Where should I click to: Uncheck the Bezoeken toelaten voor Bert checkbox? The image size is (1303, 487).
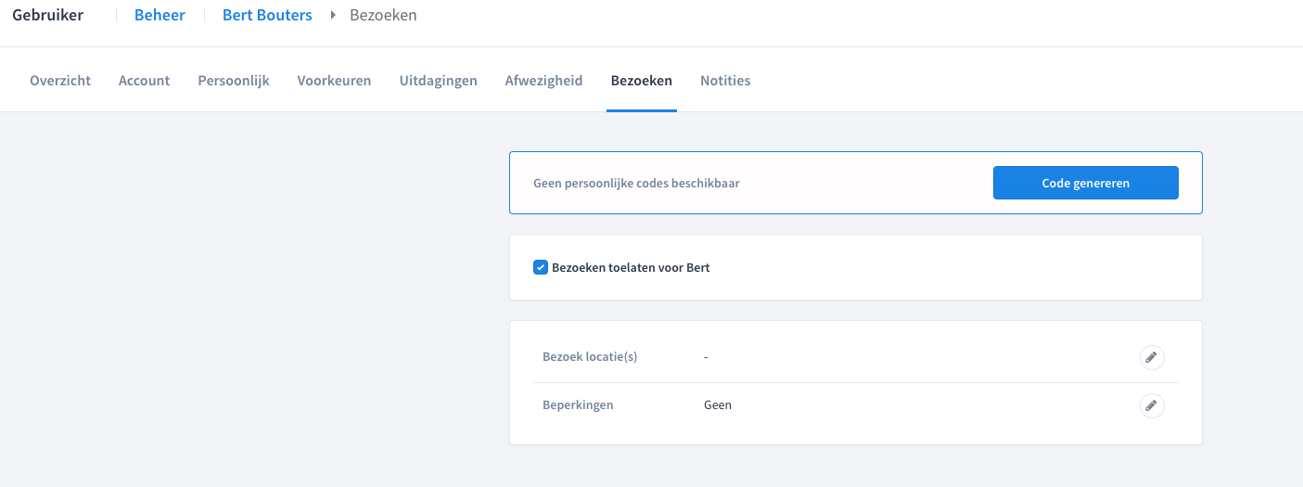[541, 267]
